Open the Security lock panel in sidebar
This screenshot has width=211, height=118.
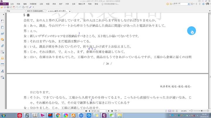pos(2,58)
